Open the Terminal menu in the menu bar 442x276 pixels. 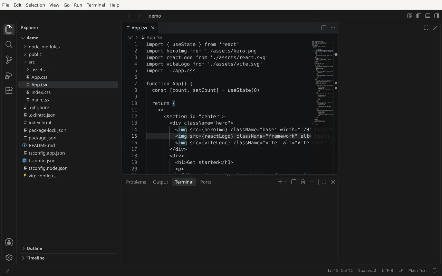pos(96,5)
